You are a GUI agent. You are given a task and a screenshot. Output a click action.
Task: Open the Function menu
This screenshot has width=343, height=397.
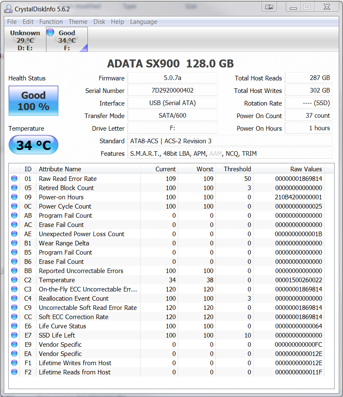click(x=51, y=22)
